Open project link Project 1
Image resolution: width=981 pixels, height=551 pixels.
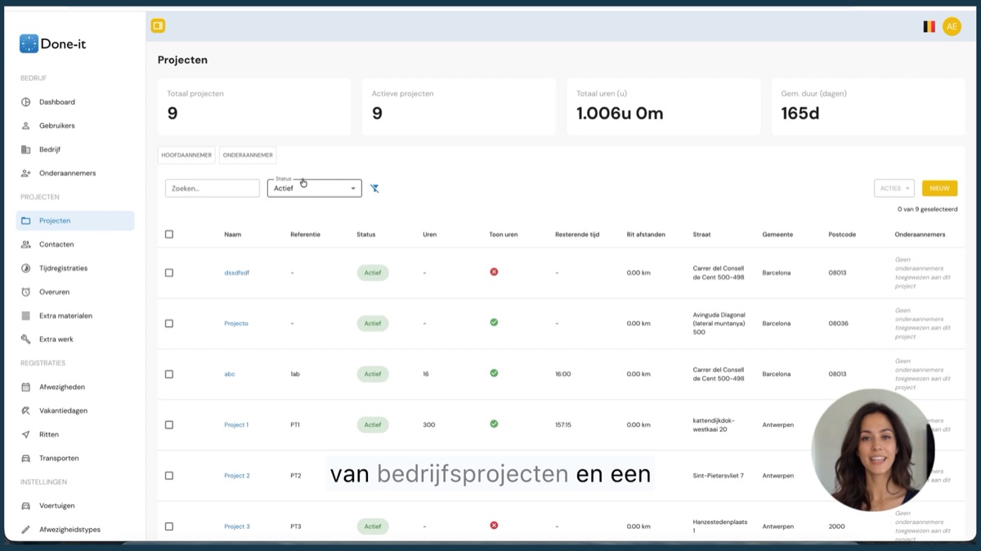(236, 425)
